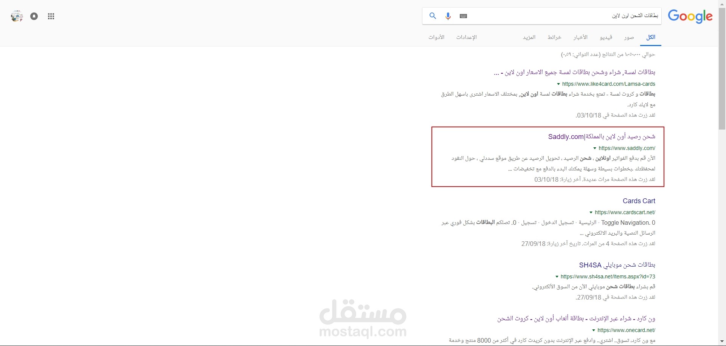Open the الأدوات search tools
This screenshot has width=726, height=346.
[x=436, y=37]
